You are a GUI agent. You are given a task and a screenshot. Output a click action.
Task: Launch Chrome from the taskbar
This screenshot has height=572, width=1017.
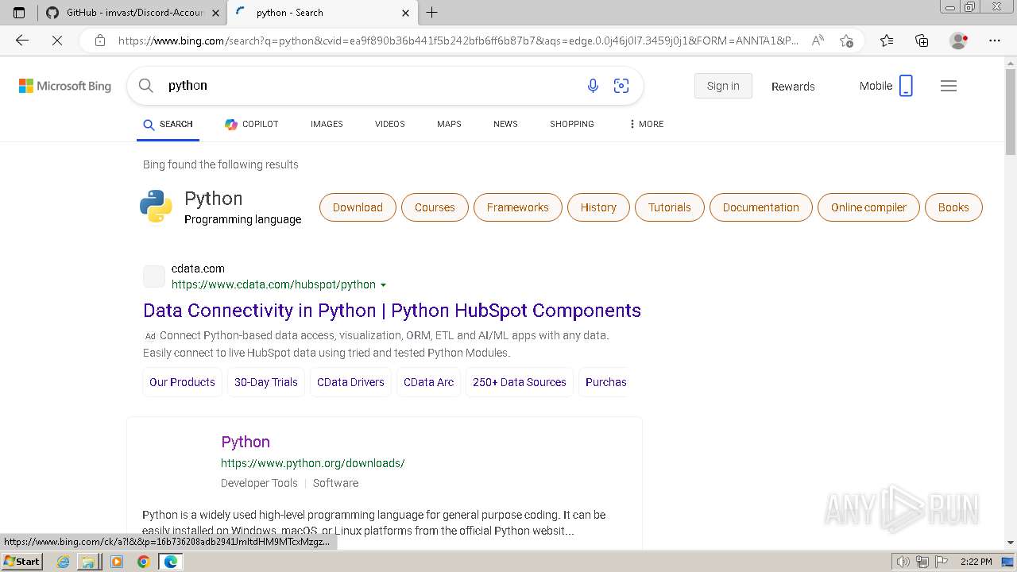[x=143, y=562]
